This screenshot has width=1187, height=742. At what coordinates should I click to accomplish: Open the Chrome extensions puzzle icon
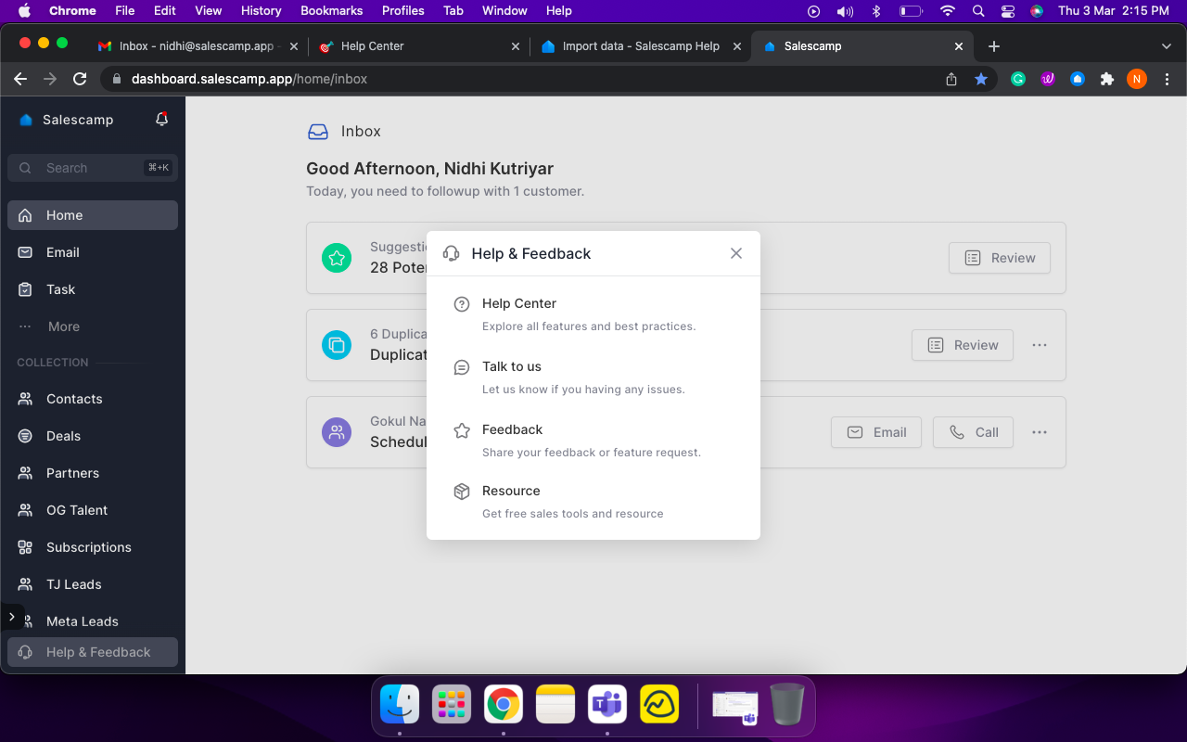coord(1106,80)
